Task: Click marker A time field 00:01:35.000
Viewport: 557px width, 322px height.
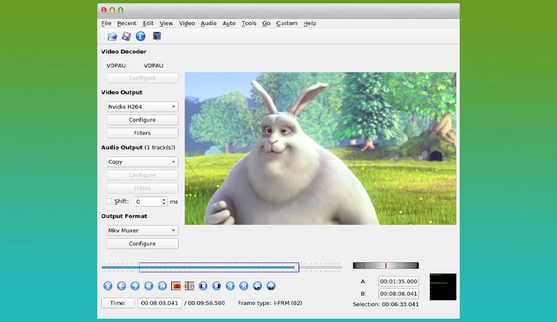Action: click(x=398, y=281)
